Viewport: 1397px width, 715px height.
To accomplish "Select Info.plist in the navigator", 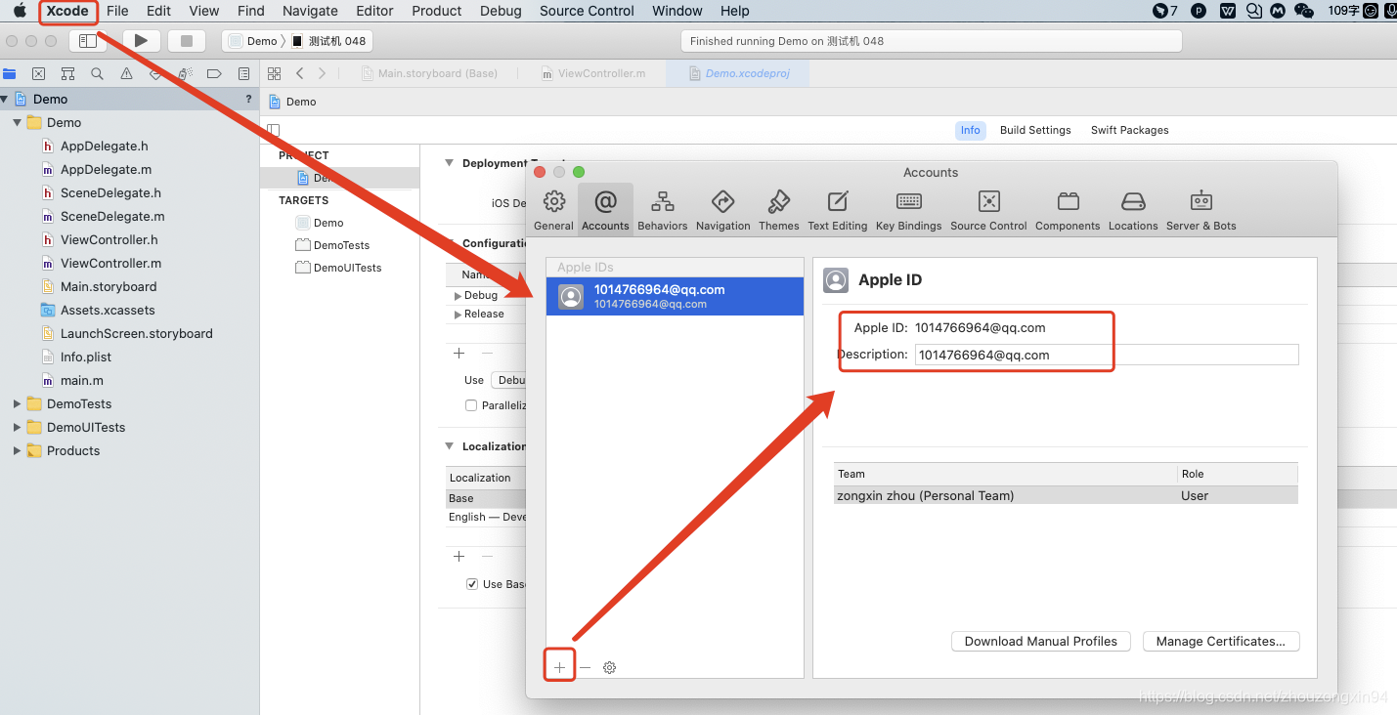I will (x=86, y=357).
